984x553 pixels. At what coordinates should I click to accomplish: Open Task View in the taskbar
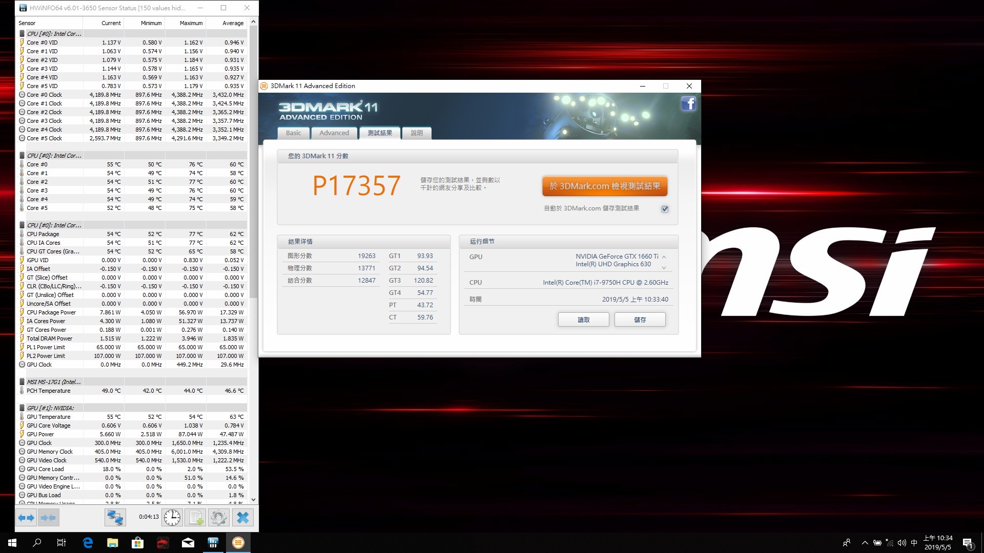(61, 543)
